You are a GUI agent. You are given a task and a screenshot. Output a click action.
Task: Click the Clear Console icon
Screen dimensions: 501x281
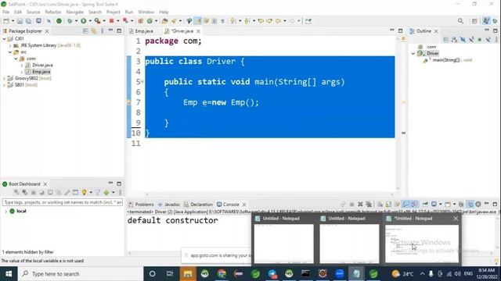[380, 205]
